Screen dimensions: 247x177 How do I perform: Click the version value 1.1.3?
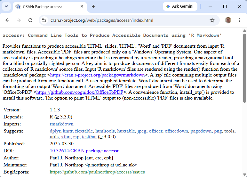tap(55, 110)
